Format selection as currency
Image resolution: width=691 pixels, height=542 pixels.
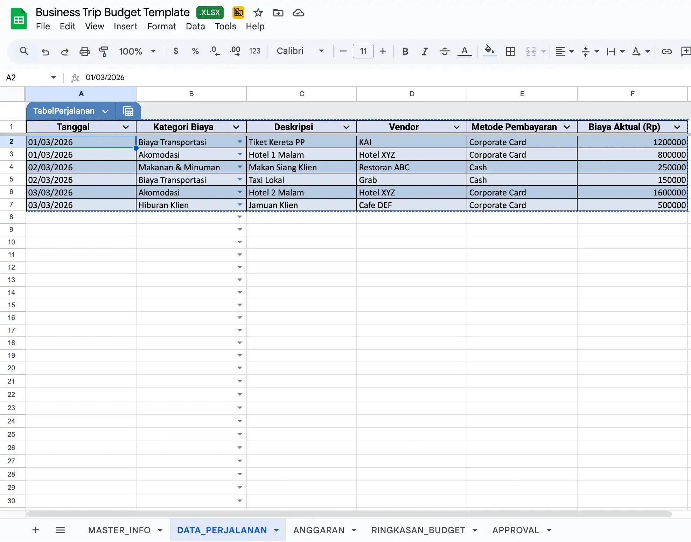(176, 51)
